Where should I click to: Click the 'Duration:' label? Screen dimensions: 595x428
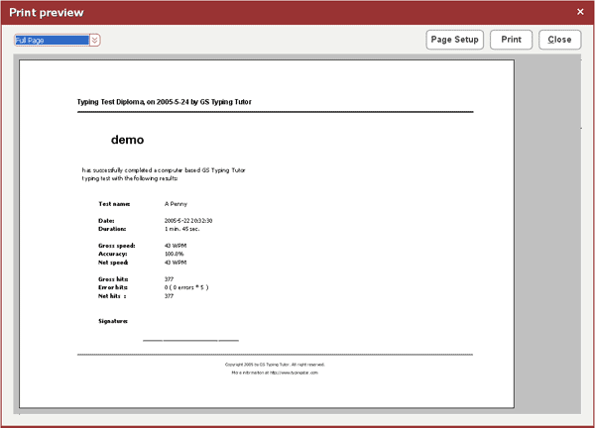pyautogui.click(x=112, y=229)
